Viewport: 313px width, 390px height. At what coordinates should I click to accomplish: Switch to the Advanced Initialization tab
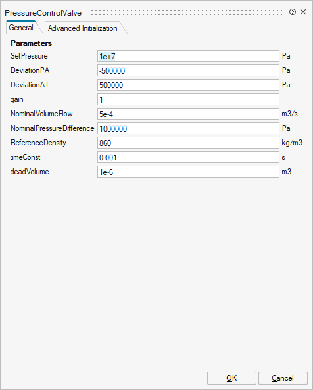(x=83, y=28)
